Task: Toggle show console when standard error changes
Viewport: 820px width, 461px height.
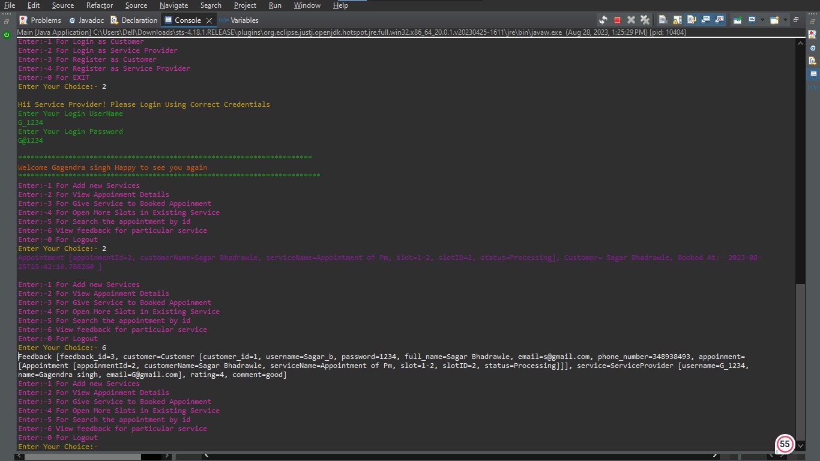Action: point(719,20)
